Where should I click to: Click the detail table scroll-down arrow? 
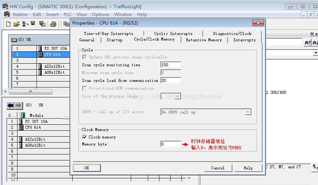point(189,178)
